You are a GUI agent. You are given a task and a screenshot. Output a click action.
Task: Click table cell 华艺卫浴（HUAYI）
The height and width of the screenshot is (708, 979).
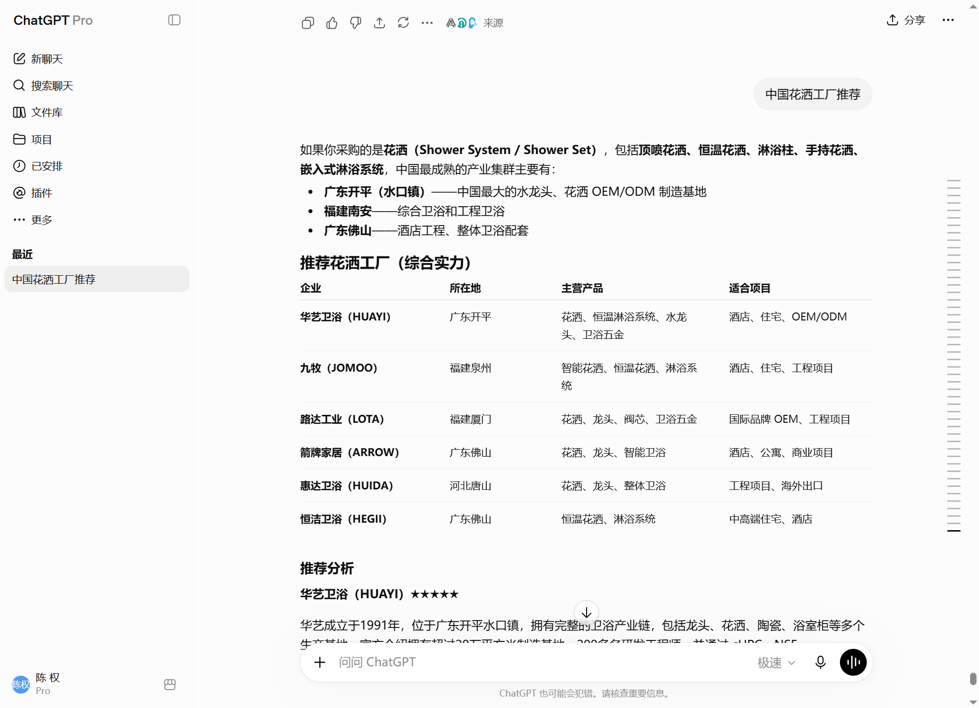pyautogui.click(x=346, y=317)
